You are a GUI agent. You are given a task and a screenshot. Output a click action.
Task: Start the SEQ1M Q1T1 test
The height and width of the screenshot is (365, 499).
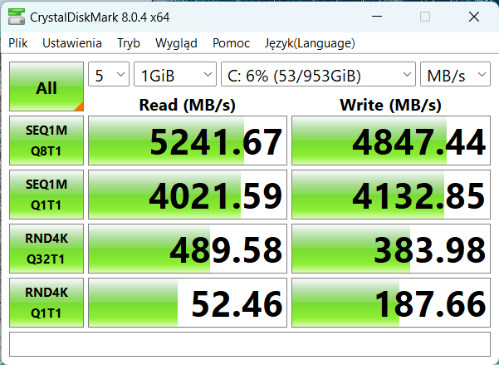pos(46,195)
